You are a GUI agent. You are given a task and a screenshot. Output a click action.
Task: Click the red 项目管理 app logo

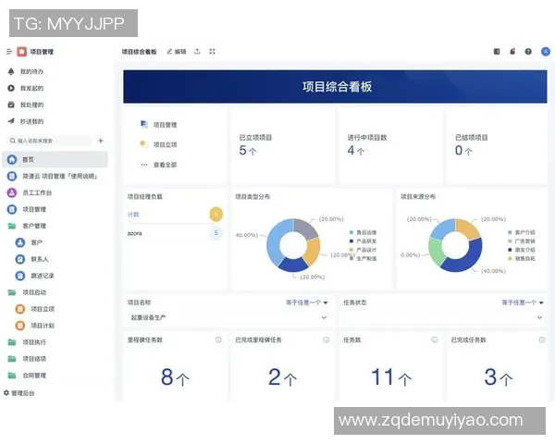pos(22,52)
